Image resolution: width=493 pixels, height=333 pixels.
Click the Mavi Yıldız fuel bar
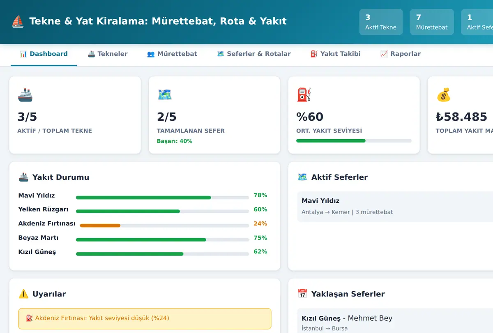coord(162,198)
